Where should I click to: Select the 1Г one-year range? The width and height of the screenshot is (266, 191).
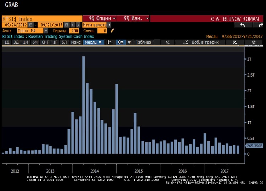[x=55, y=42]
